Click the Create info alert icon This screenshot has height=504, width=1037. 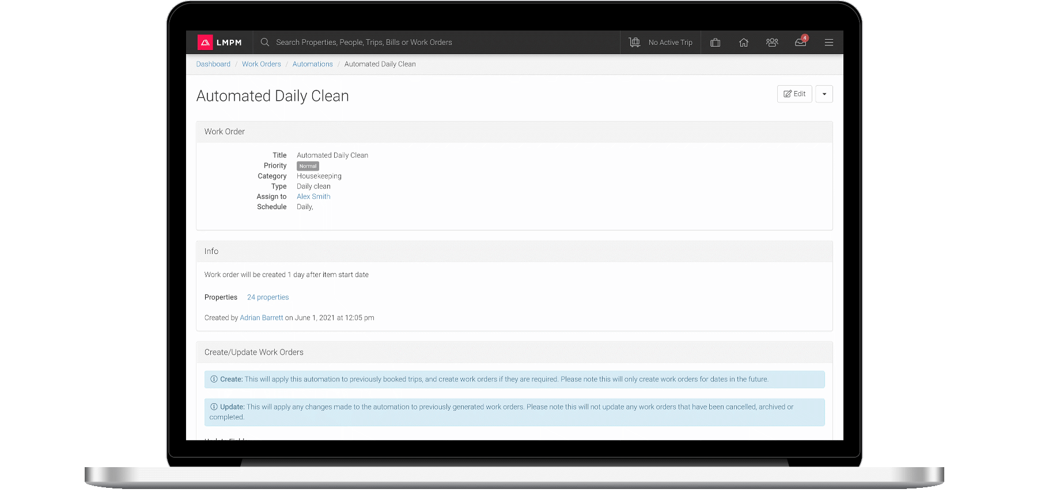tap(214, 379)
